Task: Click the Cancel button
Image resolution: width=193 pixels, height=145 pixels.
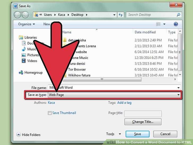Action: [x=165, y=134]
